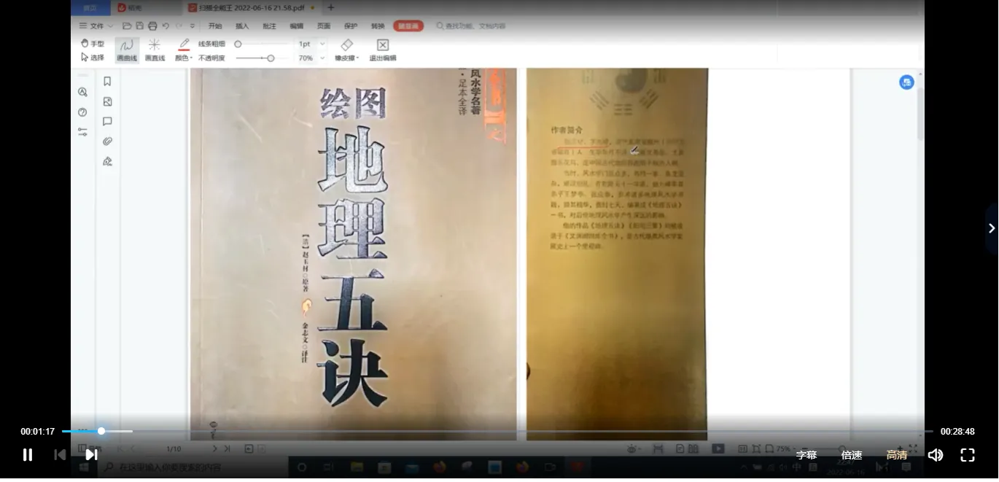Image resolution: width=999 pixels, height=482 pixels.
Task: Pause the video playback
Action: tap(28, 455)
